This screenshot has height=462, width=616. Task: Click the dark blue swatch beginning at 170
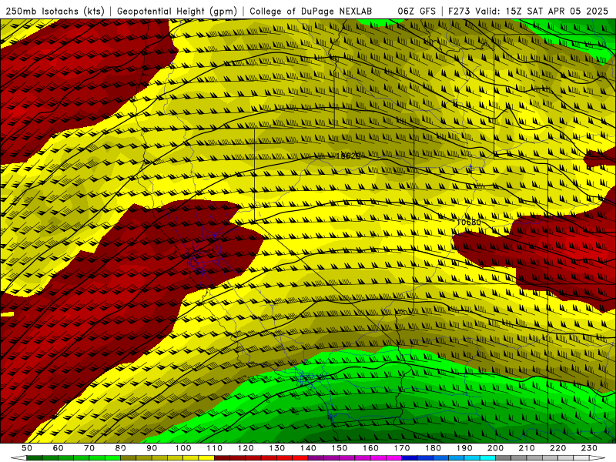(410, 458)
